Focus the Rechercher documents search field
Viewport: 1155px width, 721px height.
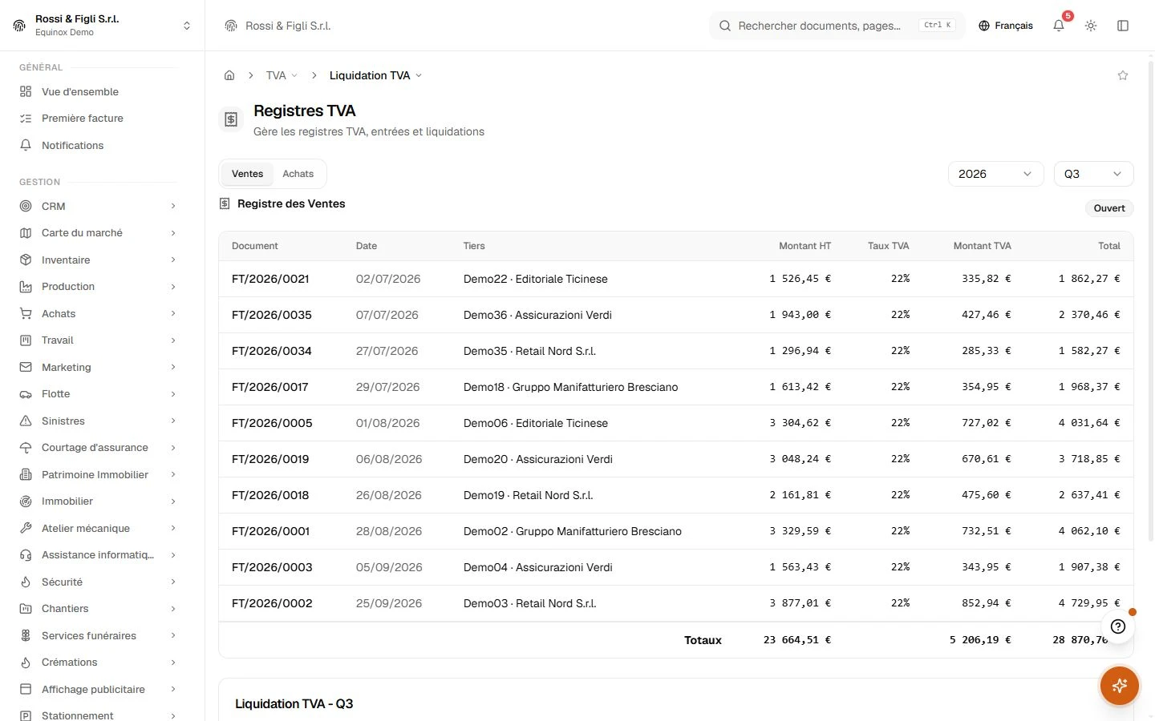click(837, 26)
